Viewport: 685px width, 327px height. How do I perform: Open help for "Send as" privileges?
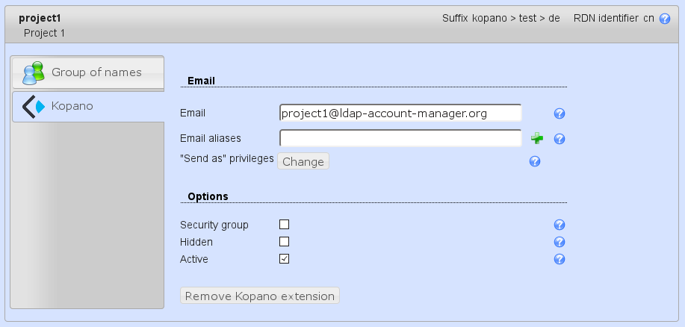coord(534,161)
